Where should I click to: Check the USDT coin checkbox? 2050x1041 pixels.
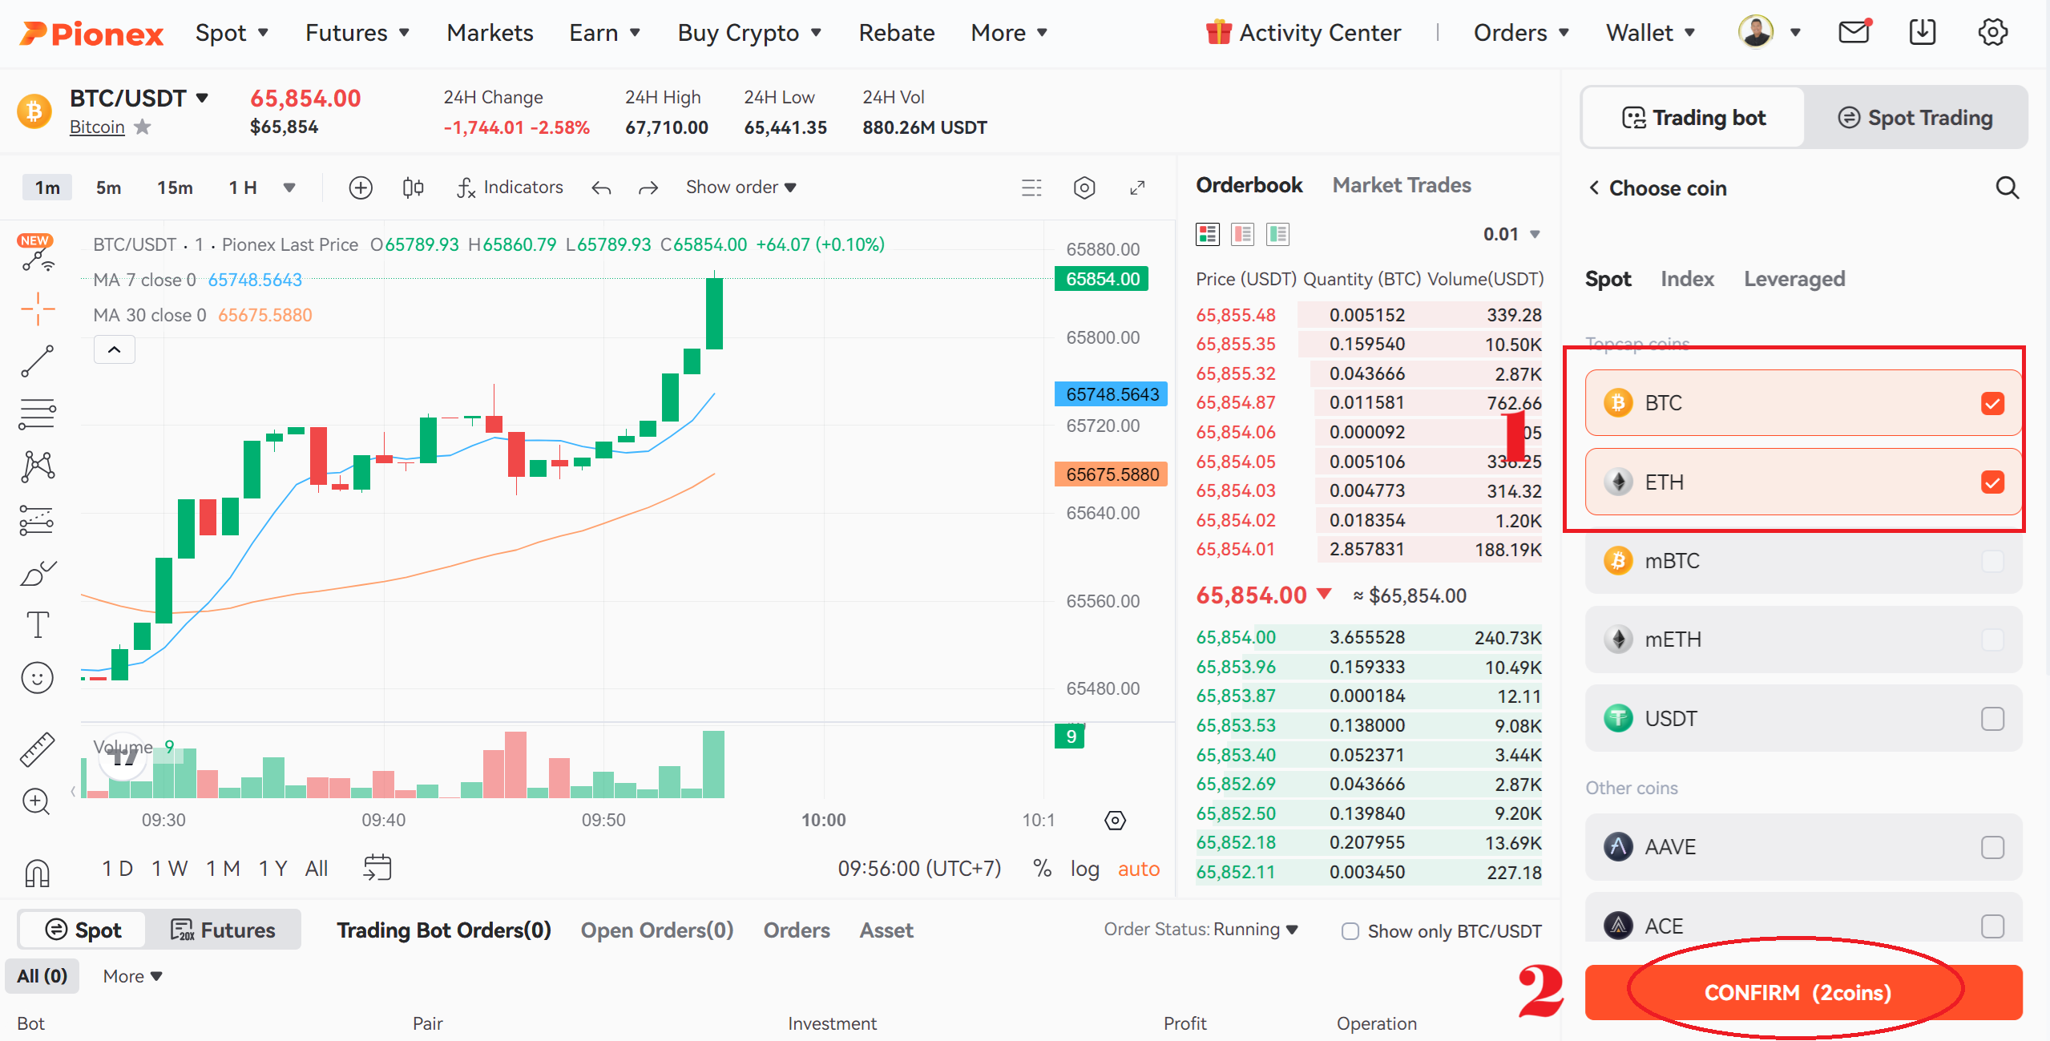point(1992,719)
